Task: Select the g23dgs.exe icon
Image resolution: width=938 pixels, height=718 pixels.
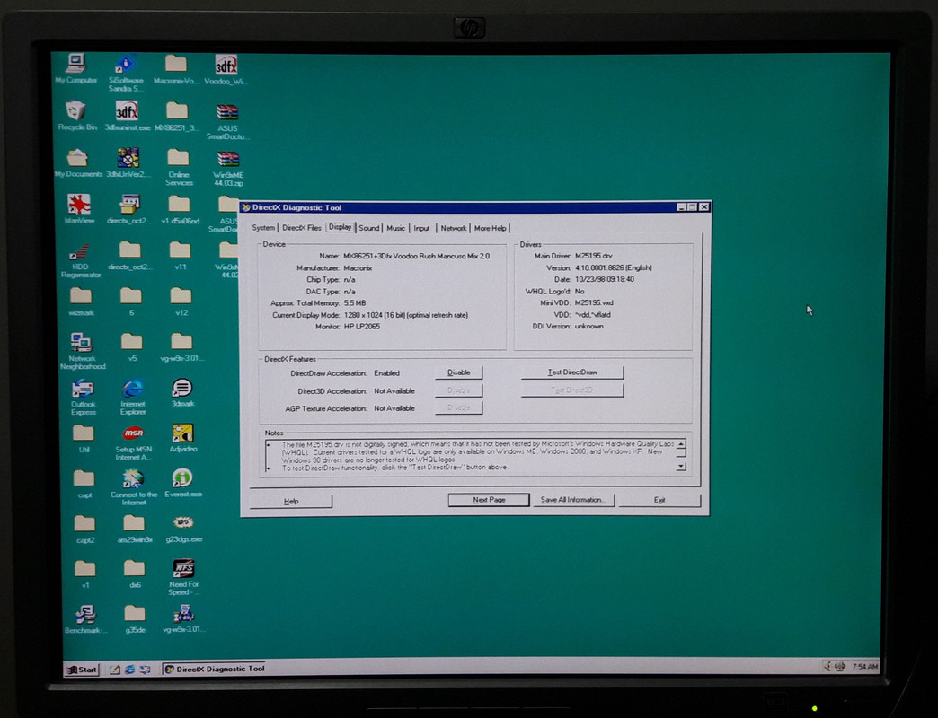Action: click(183, 529)
